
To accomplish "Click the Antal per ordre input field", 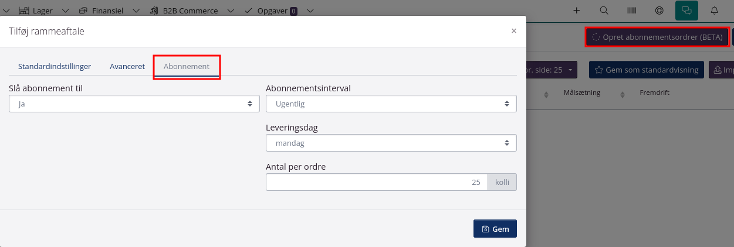I will pyautogui.click(x=377, y=182).
